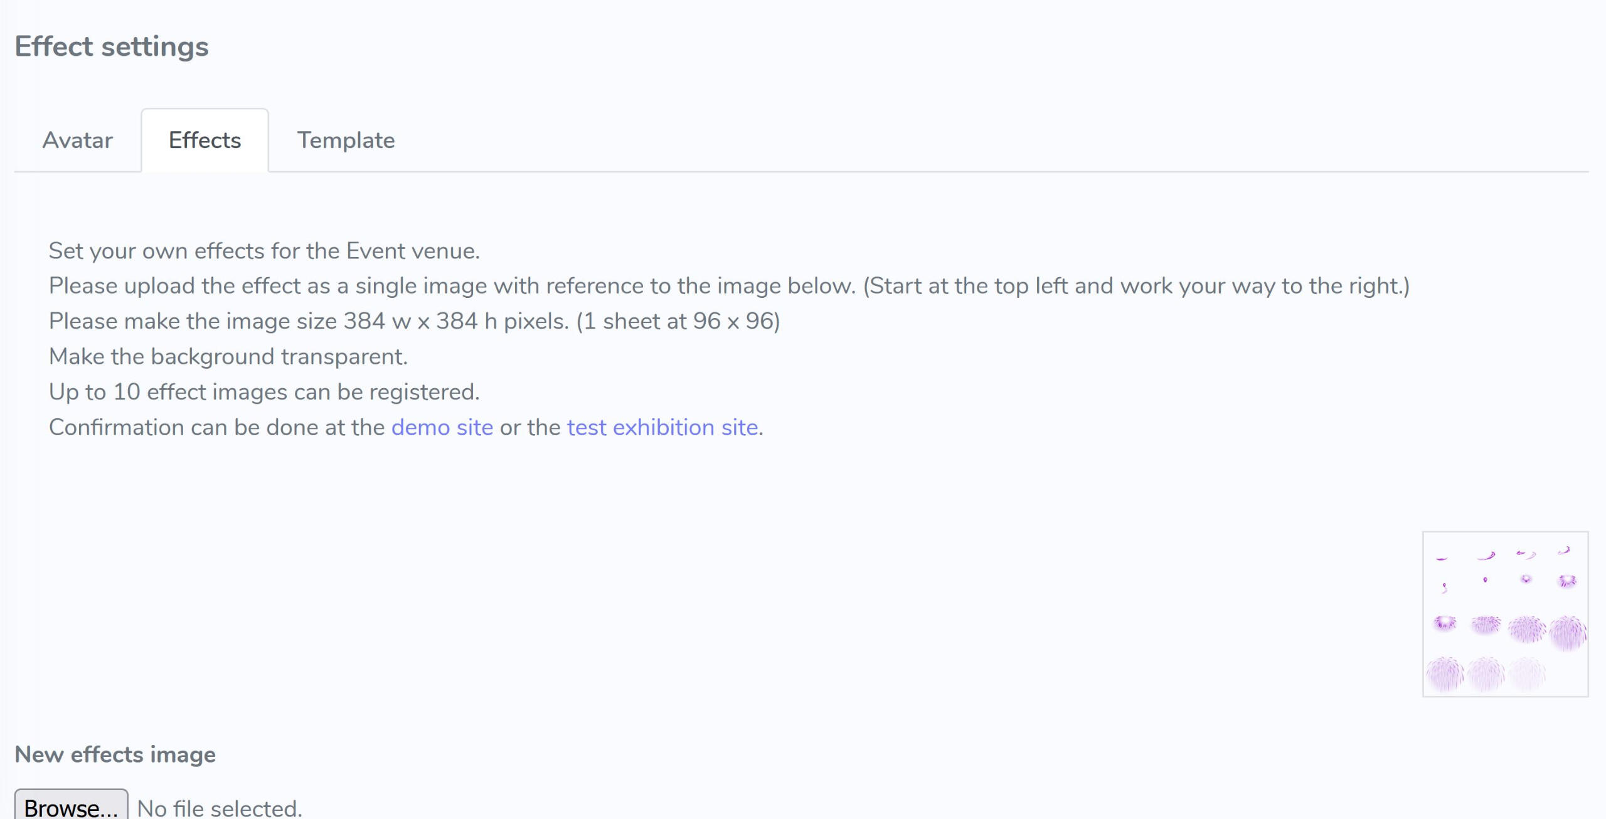Click the 'Make the background transparent' line
The height and width of the screenshot is (819, 1606).
228,356
